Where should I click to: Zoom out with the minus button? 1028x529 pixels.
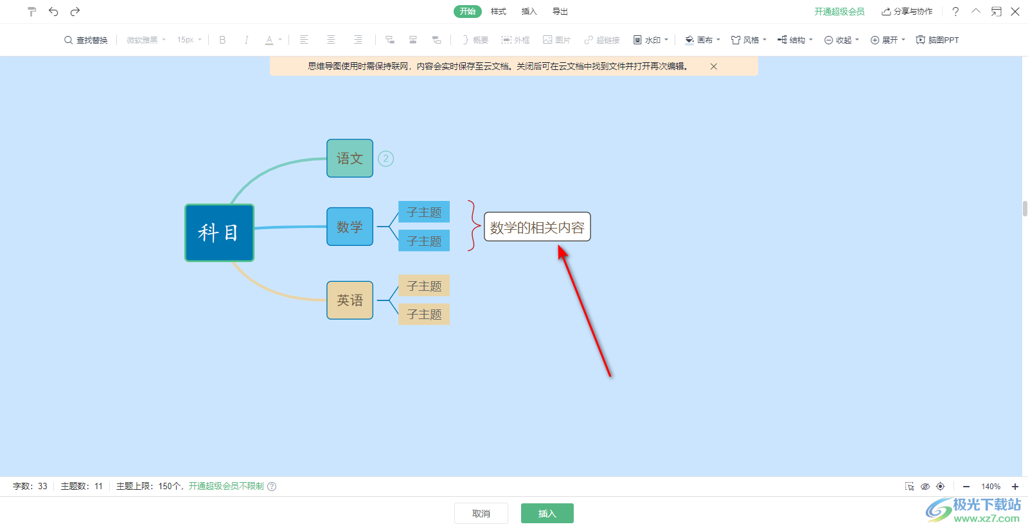tap(966, 487)
